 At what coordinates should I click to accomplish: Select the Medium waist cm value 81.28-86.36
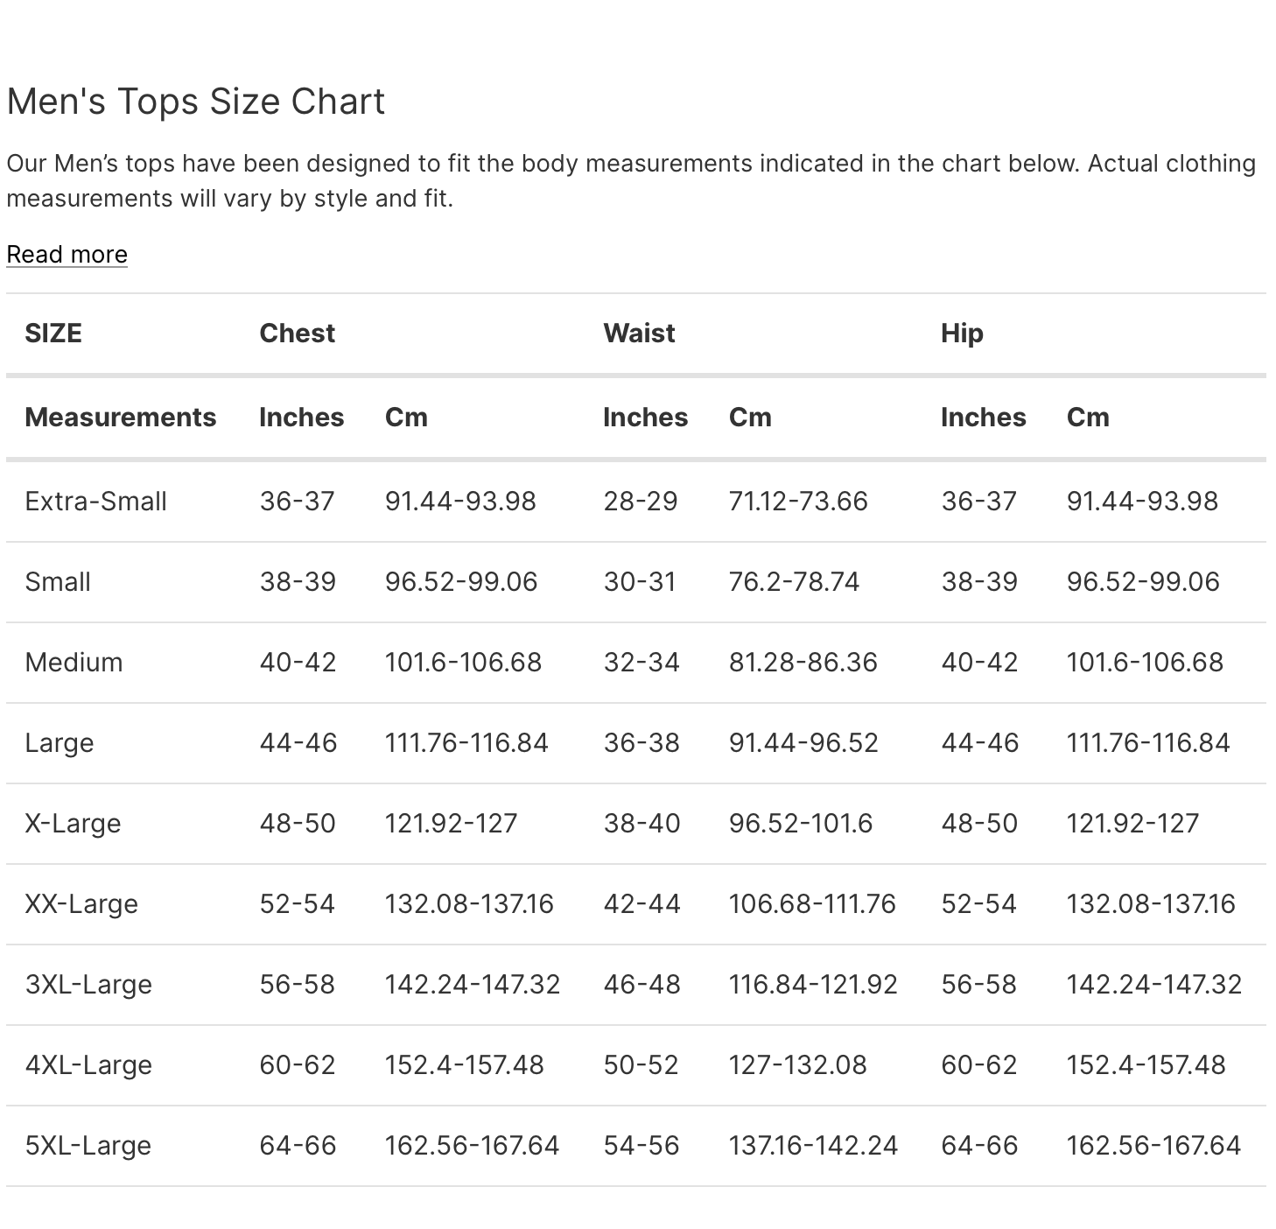pyautogui.click(x=803, y=663)
